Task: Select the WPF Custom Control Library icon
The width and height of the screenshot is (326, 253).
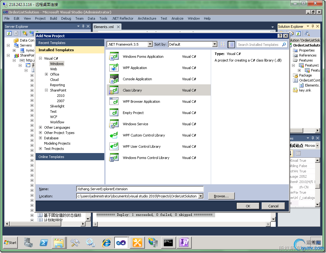Action: point(114,135)
